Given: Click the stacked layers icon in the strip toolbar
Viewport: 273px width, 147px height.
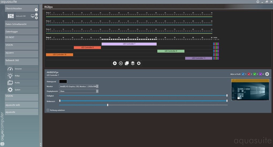Looking at the screenshot, I should pos(133,63).
